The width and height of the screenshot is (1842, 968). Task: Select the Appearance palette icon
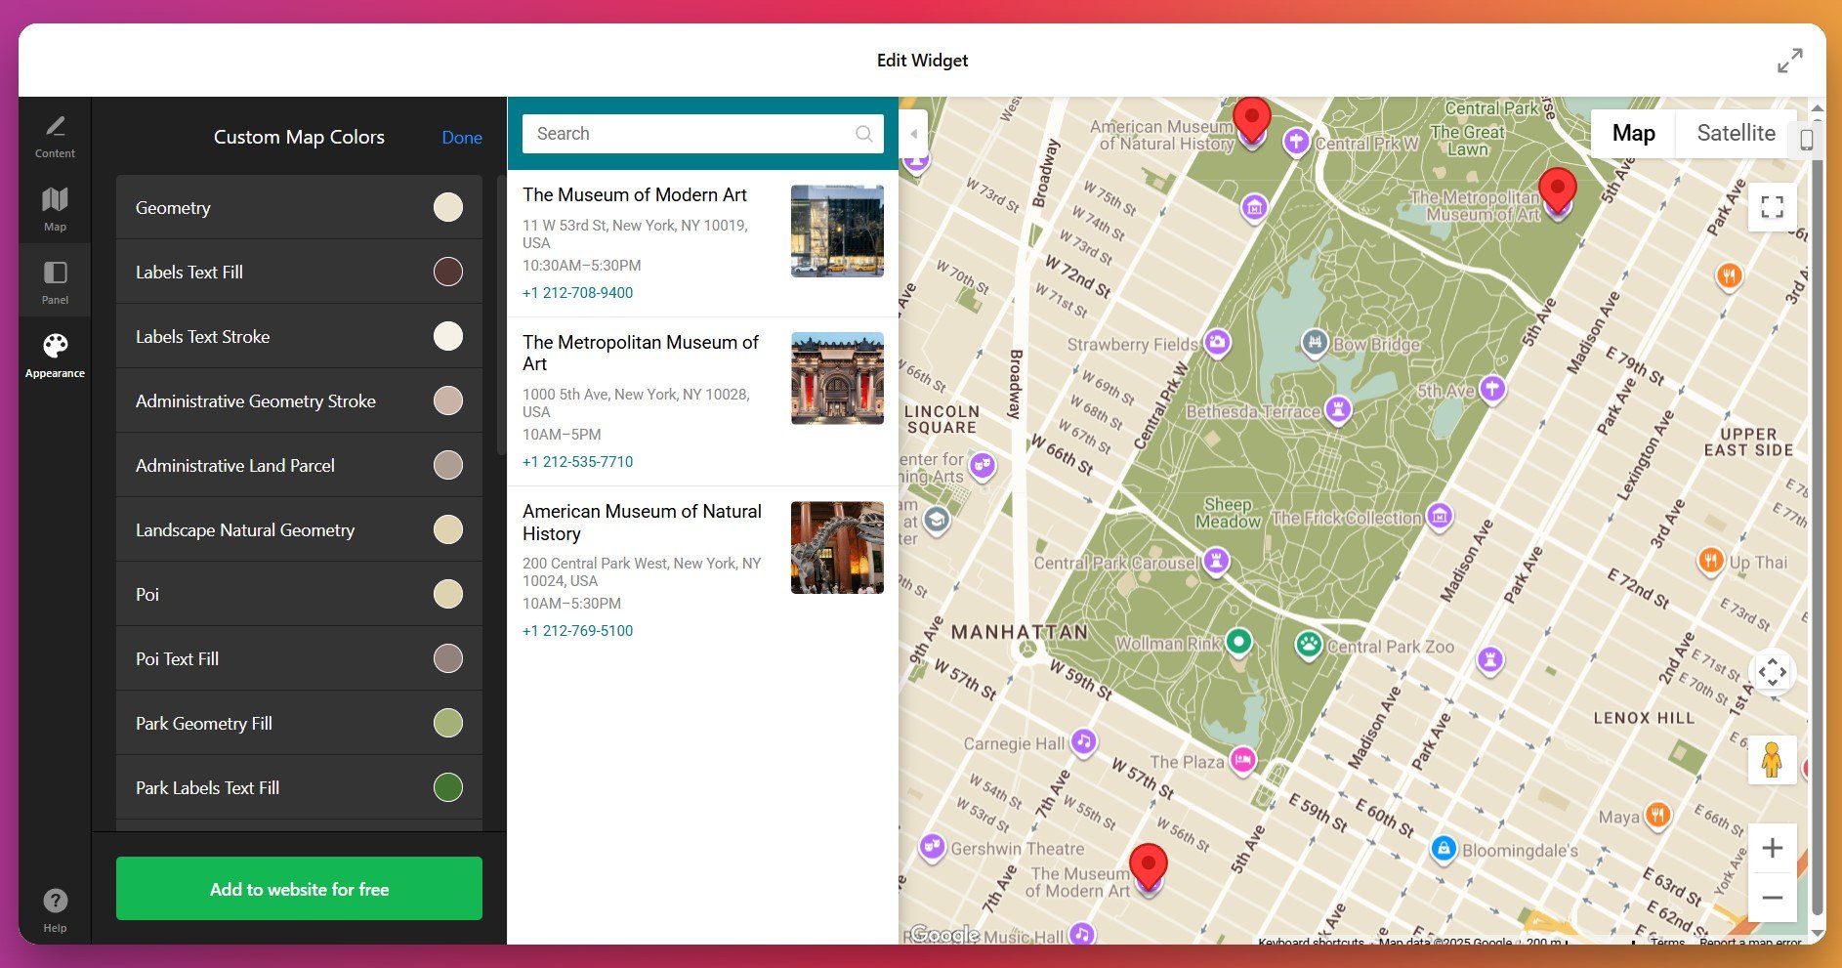pyautogui.click(x=55, y=349)
